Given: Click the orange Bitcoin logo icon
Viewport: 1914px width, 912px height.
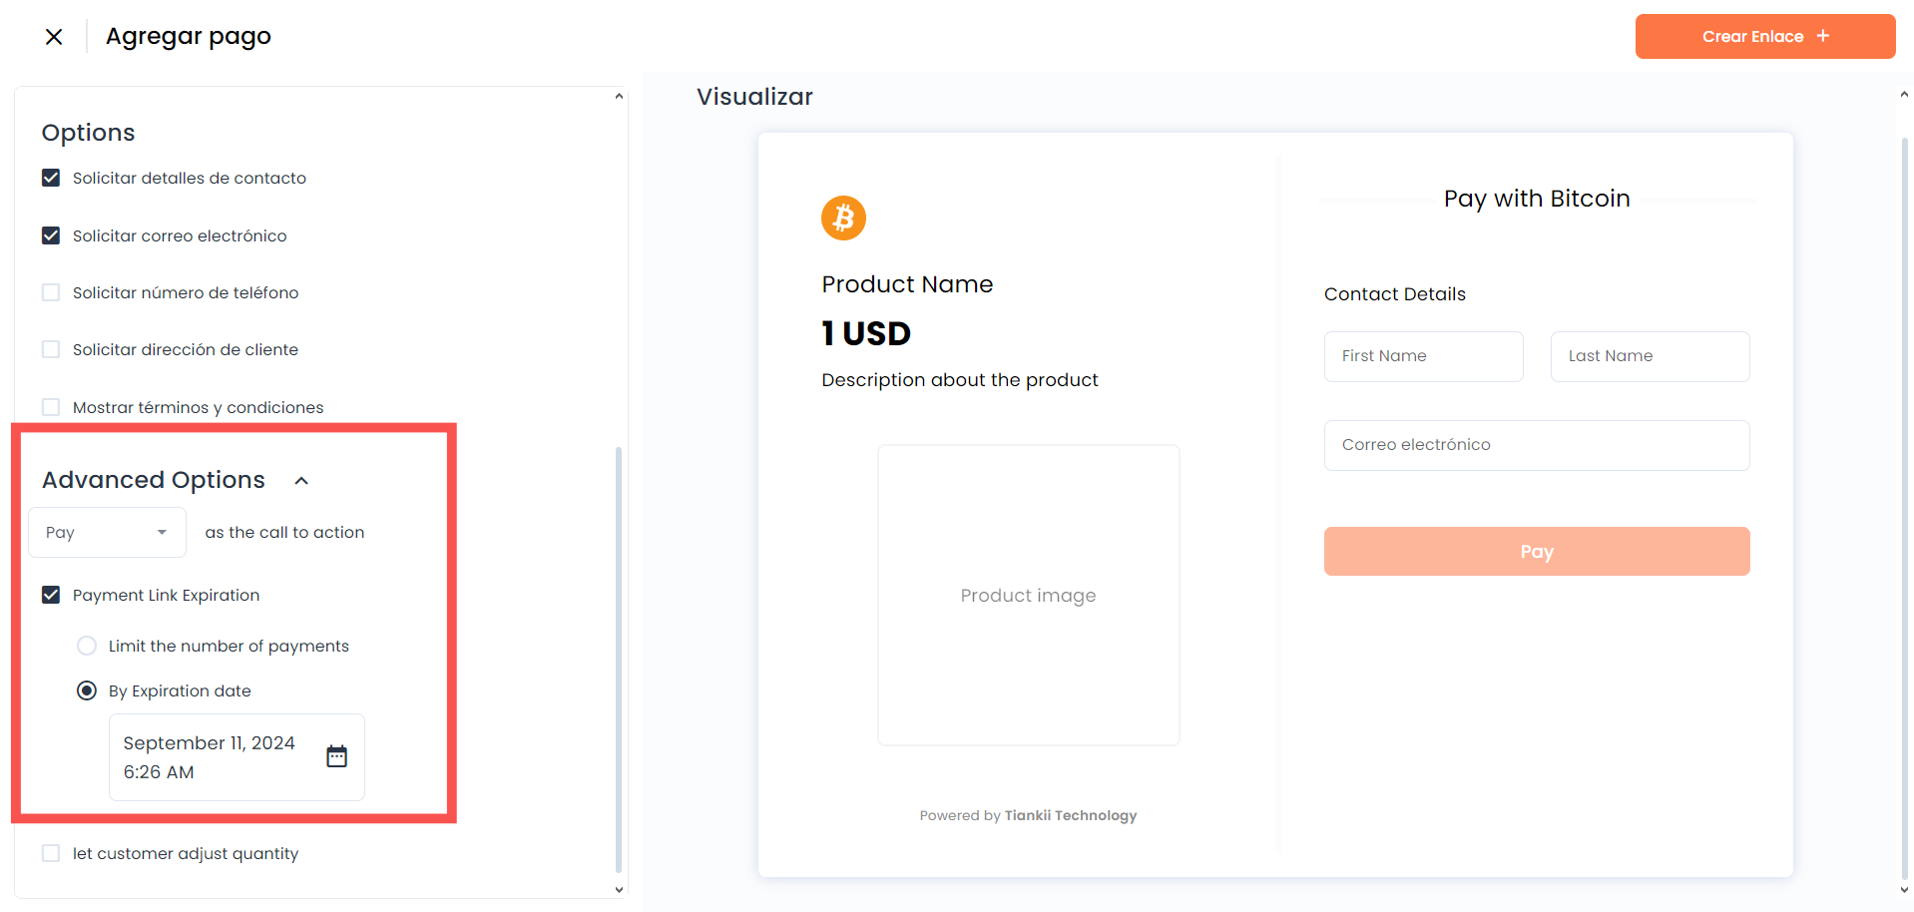Looking at the screenshot, I should (x=843, y=218).
